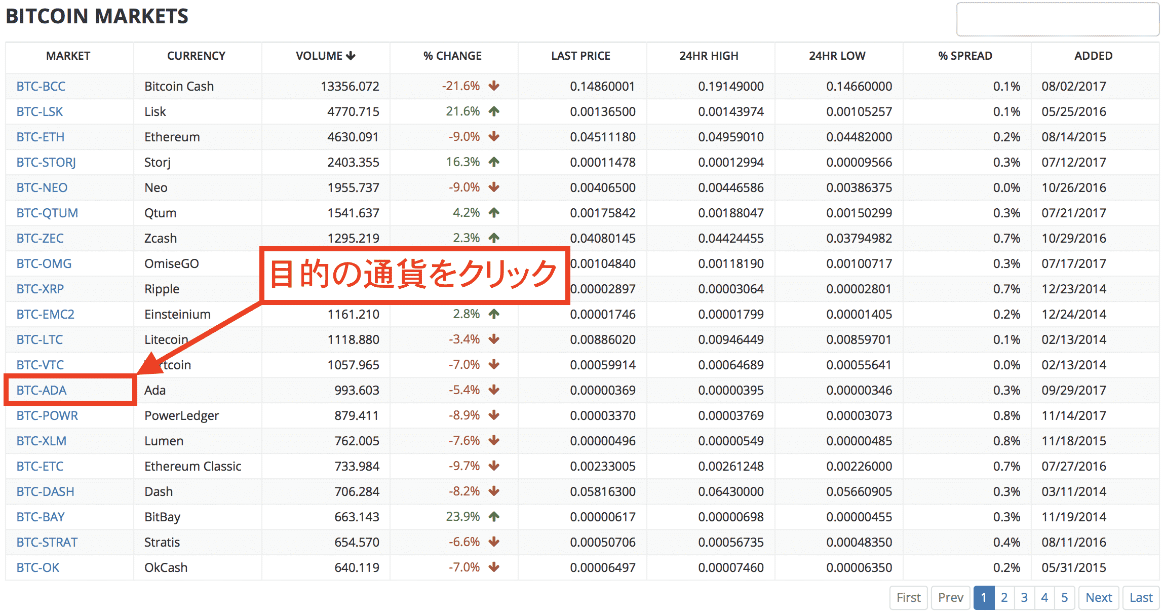Open the BTC-ZEC market link
The image size is (1163, 612).
click(x=40, y=238)
